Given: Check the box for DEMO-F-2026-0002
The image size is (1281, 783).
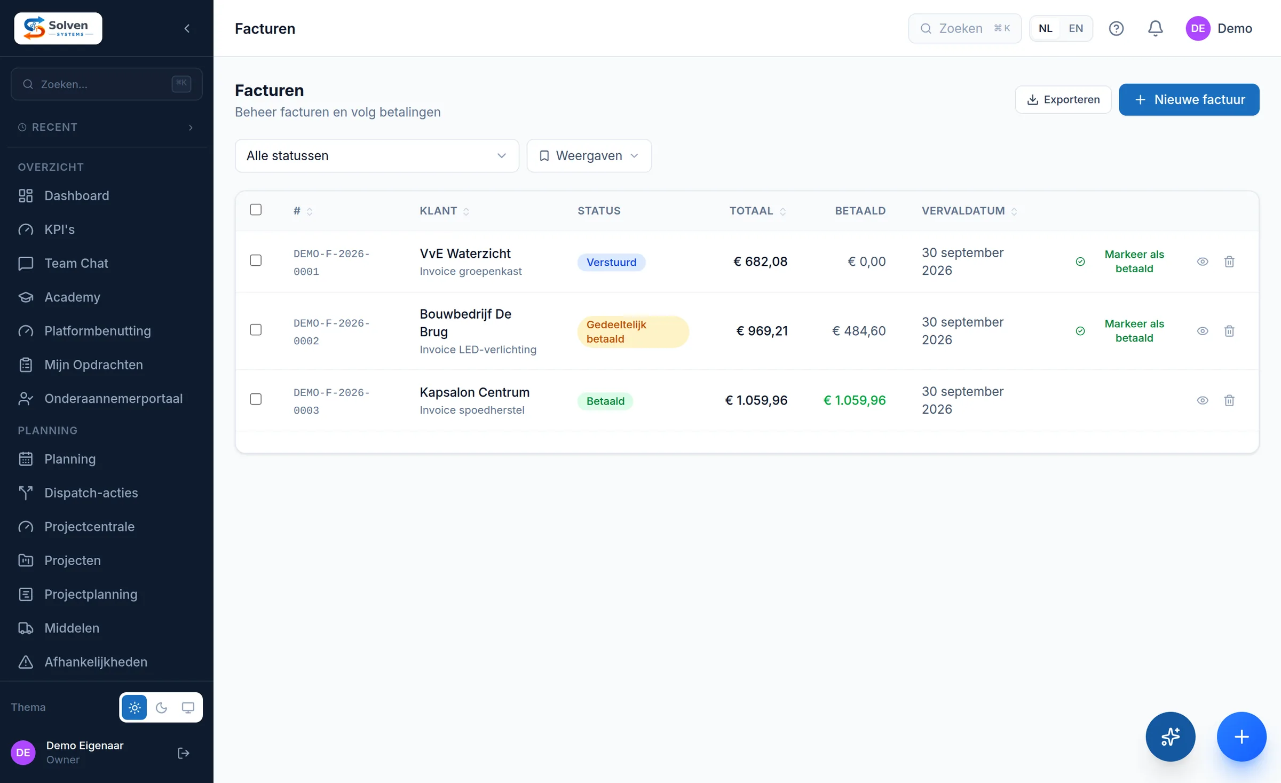Looking at the screenshot, I should point(256,330).
